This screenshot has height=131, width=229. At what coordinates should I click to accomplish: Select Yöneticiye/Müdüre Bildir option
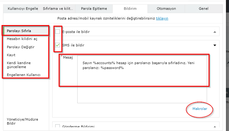23,121
